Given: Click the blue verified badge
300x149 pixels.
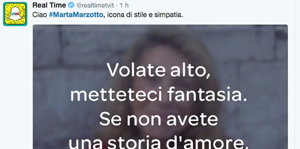Looking at the screenshot, I should click(71, 5).
